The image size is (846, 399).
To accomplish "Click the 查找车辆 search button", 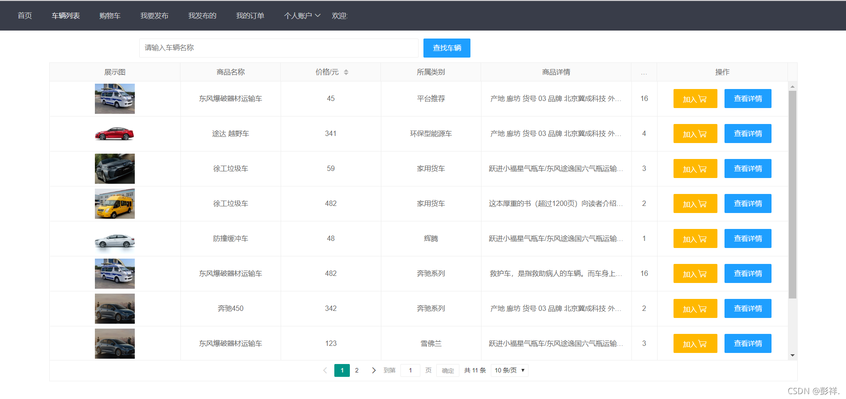I will click(447, 48).
